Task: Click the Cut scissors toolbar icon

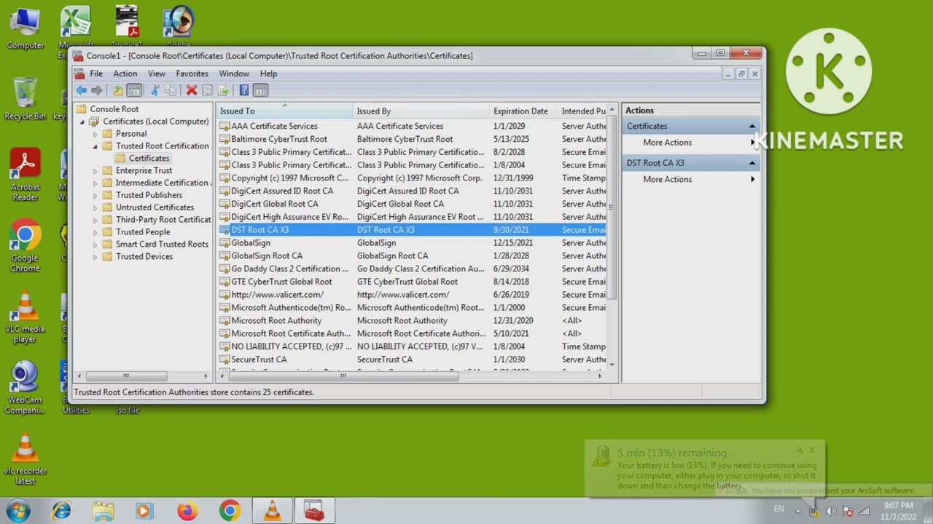Action: click(x=155, y=90)
